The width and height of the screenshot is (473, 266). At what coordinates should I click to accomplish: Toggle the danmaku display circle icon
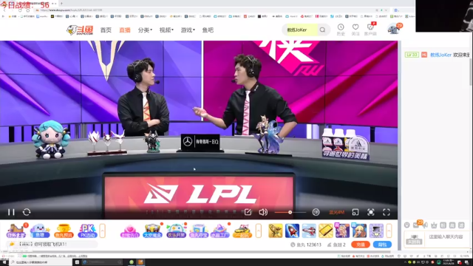(316, 212)
